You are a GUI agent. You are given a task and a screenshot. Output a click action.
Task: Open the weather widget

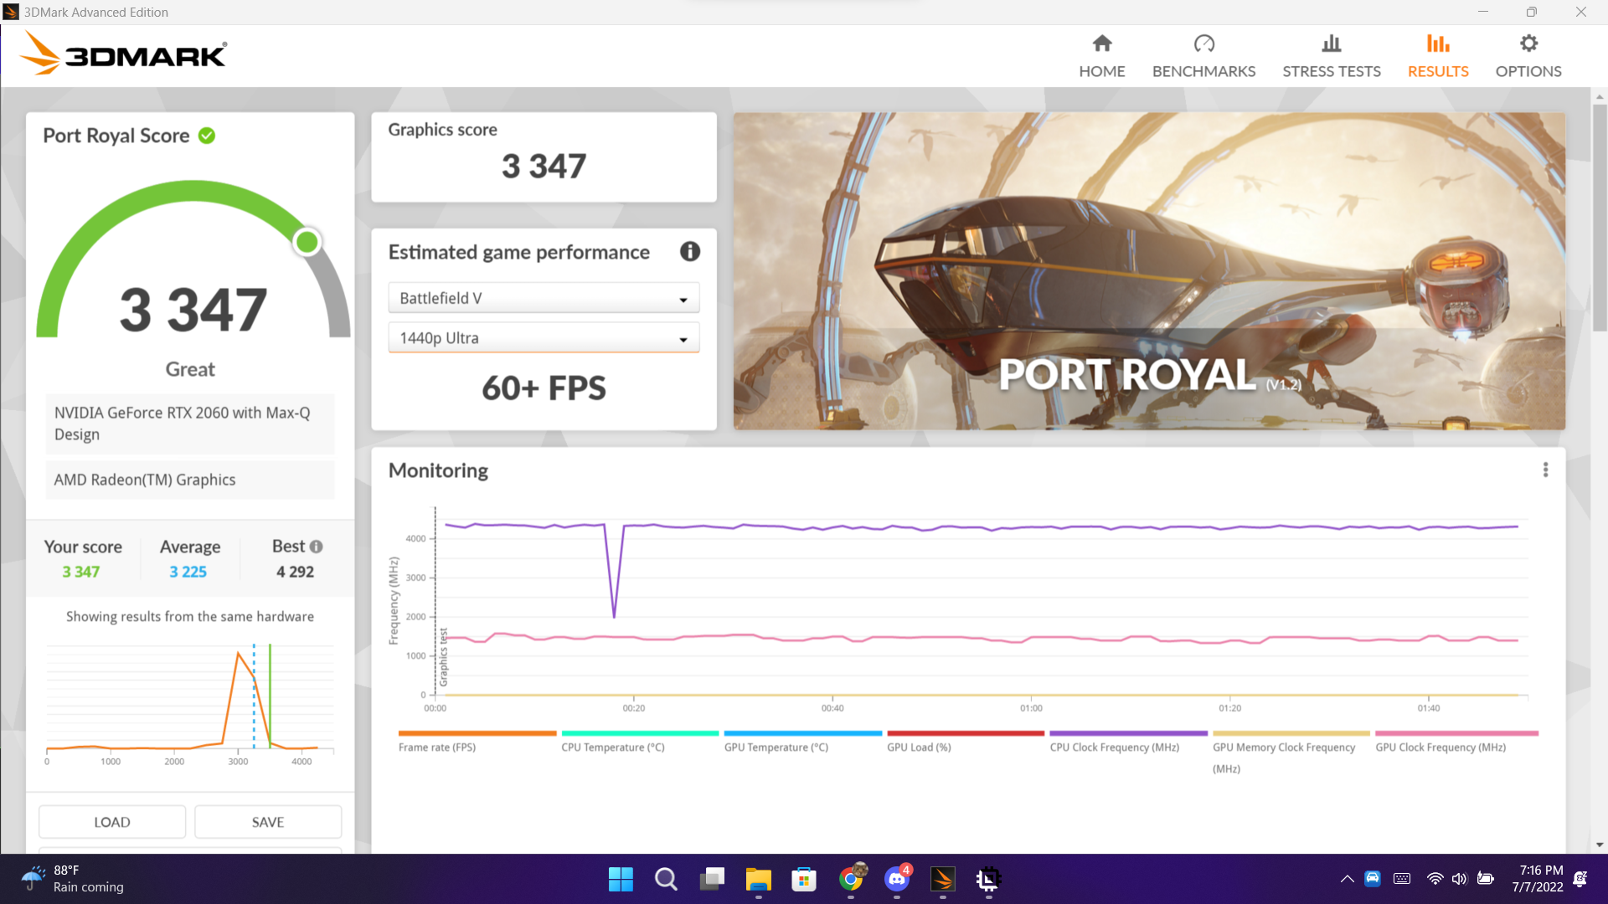point(74,879)
